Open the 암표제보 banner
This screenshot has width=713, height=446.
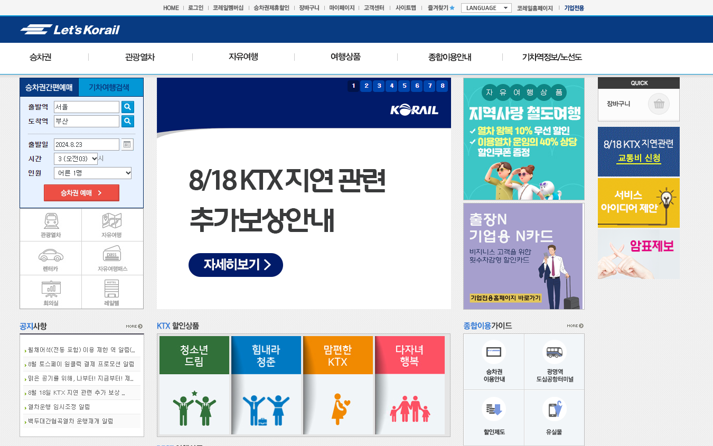coord(639,254)
